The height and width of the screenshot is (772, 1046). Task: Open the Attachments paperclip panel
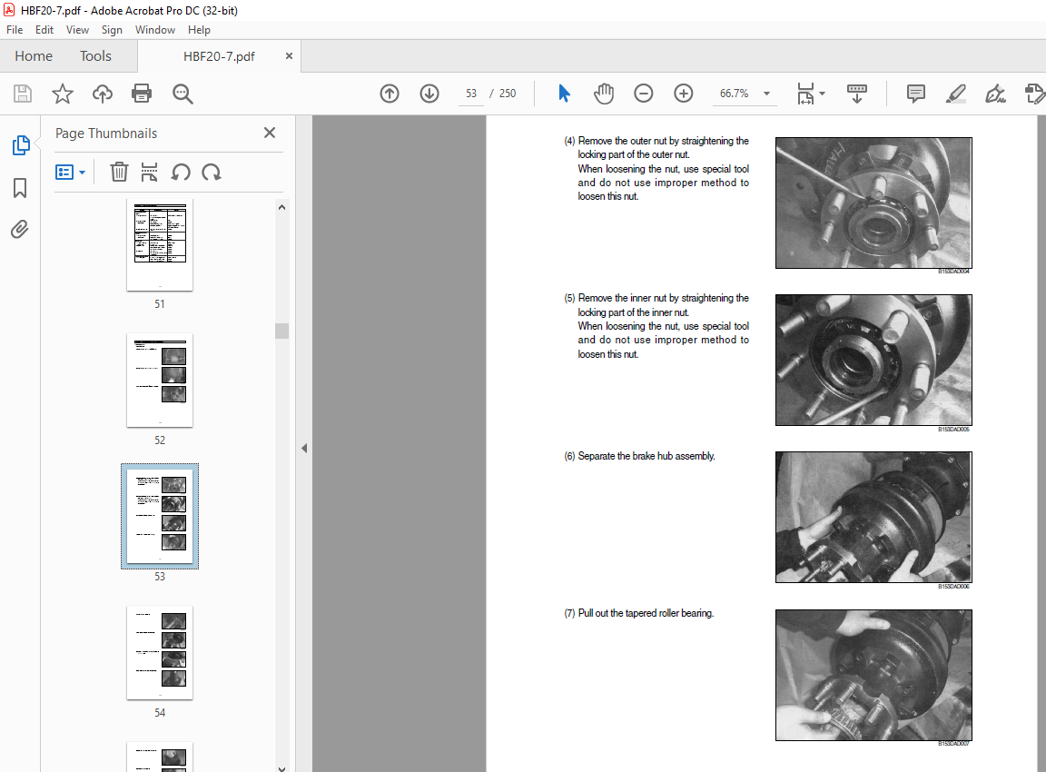[x=20, y=230]
